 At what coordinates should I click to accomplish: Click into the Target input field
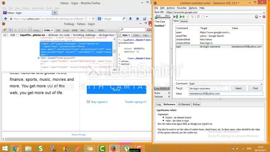coord(209,88)
